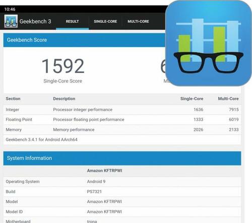Click the Single-Core column header
Screen dimensions: 252x223
tap(192, 99)
